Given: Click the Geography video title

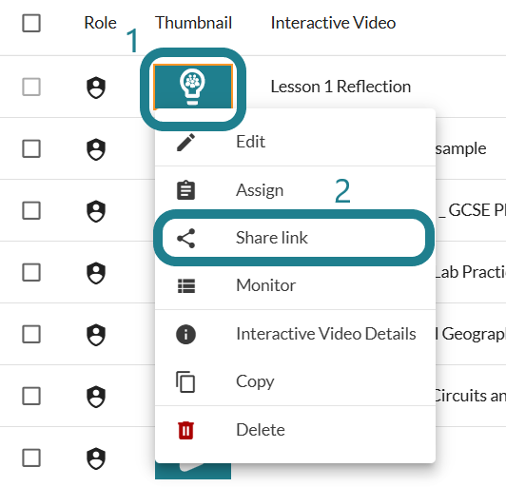Looking at the screenshot, I should click(471, 335).
